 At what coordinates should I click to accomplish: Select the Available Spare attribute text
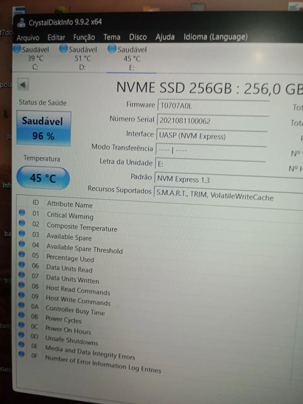tap(69, 237)
